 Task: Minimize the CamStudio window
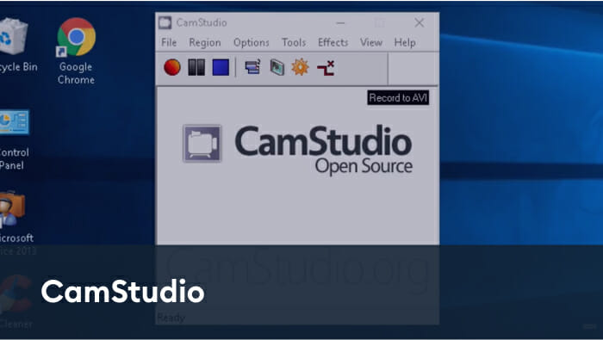(340, 23)
